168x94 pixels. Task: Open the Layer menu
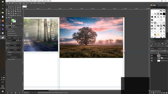[24, 3]
